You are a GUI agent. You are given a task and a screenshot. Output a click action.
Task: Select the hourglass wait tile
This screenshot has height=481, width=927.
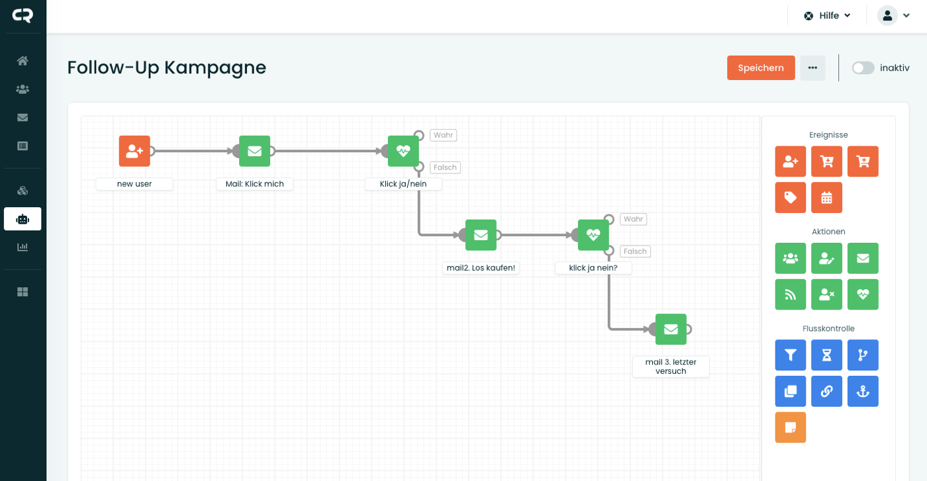826,355
